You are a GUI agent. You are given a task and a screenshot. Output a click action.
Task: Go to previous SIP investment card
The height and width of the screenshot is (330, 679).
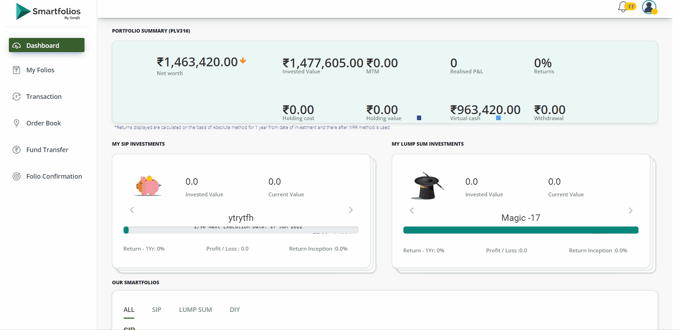(x=132, y=210)
